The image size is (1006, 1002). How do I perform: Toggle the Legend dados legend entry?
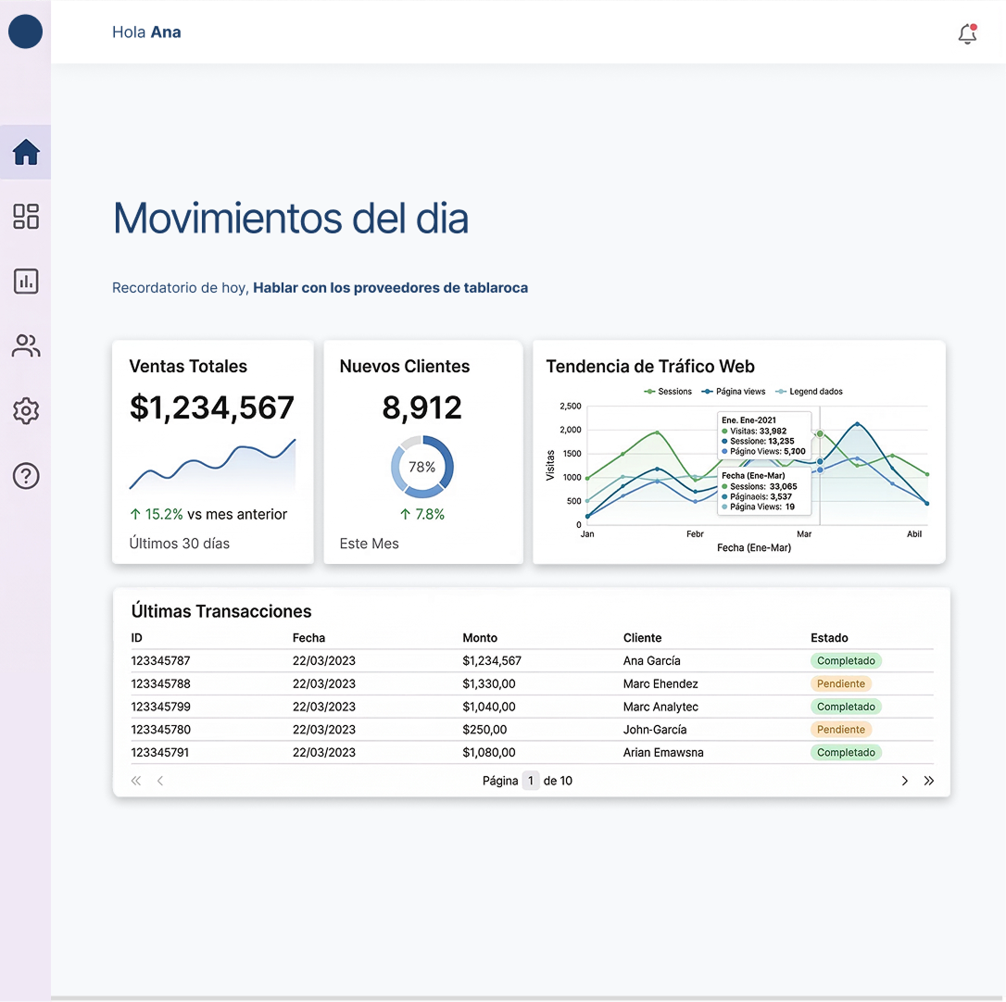(809, 392)
